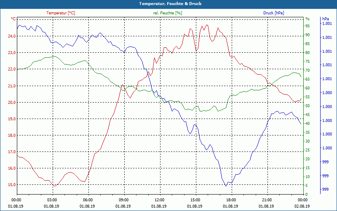This screenshot has width=337, height=211.
Task: Click the 24,0 tick on the temperature axis
Action: coord(12,36)
